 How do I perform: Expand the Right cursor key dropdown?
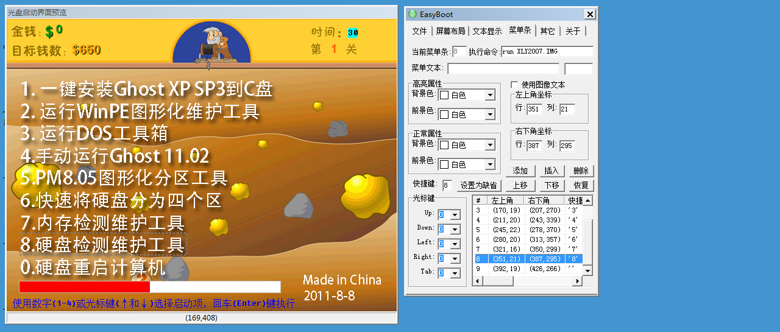(x=455, y=259)
